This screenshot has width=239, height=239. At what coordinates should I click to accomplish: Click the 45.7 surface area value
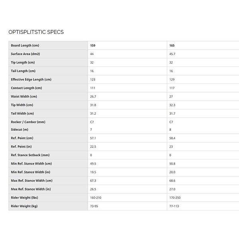pyautogui.click(x=172, y=54)
